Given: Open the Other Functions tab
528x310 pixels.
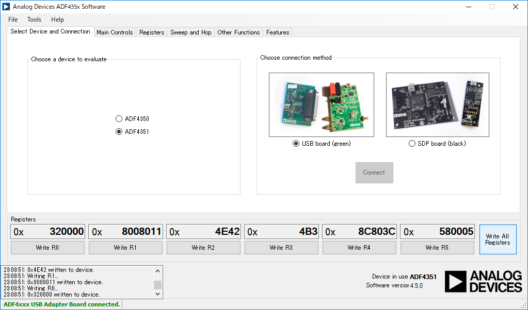Looking at the screenshot, I should [239, 32].
